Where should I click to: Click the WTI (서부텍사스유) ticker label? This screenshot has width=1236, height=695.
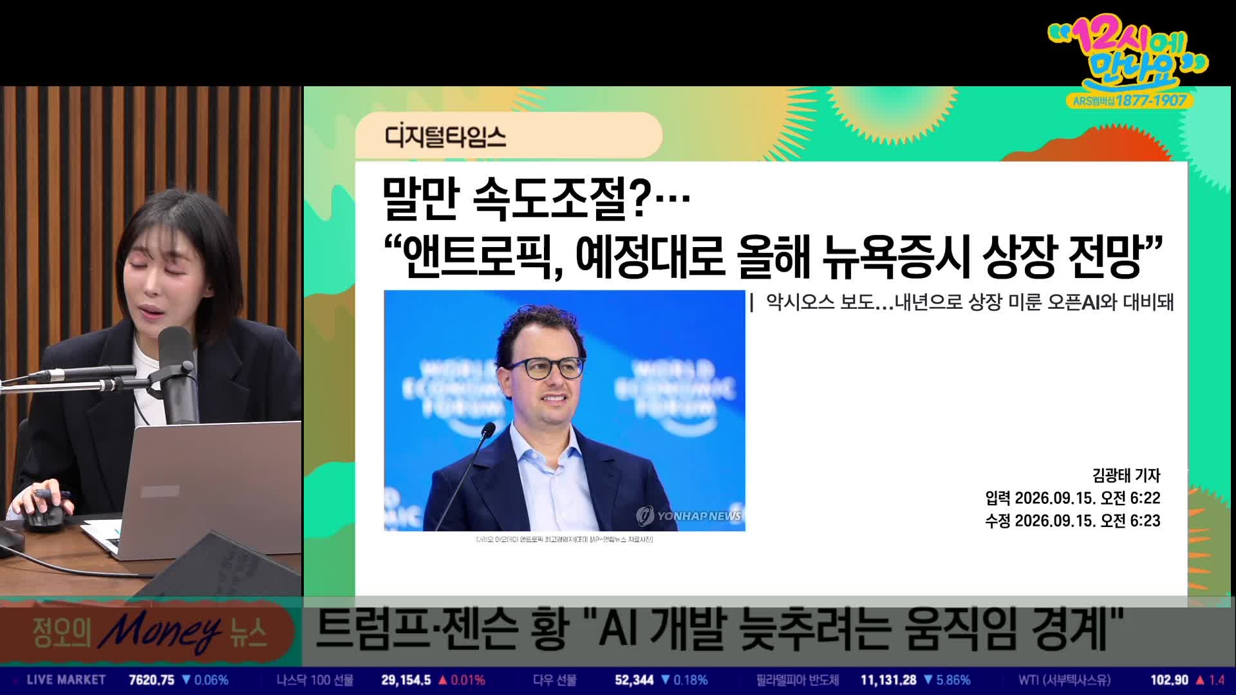1064,680
